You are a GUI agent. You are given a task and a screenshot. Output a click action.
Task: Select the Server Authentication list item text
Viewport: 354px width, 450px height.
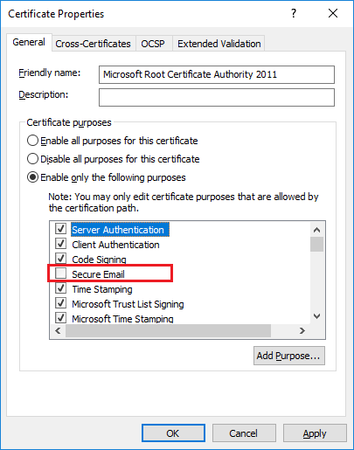click(x=120, y=230)
